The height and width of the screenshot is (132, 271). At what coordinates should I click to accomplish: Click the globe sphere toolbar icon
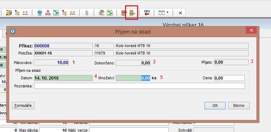(x=40, y=13)
